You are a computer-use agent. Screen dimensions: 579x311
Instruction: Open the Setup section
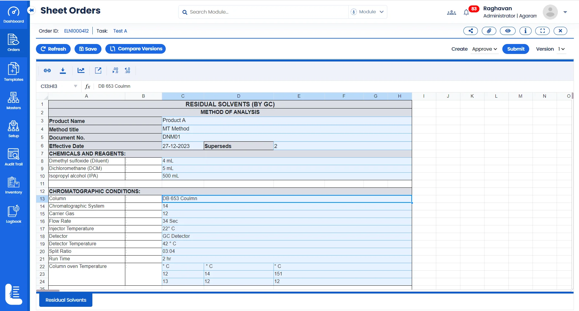pyautogui.click(x=14, y=129)
